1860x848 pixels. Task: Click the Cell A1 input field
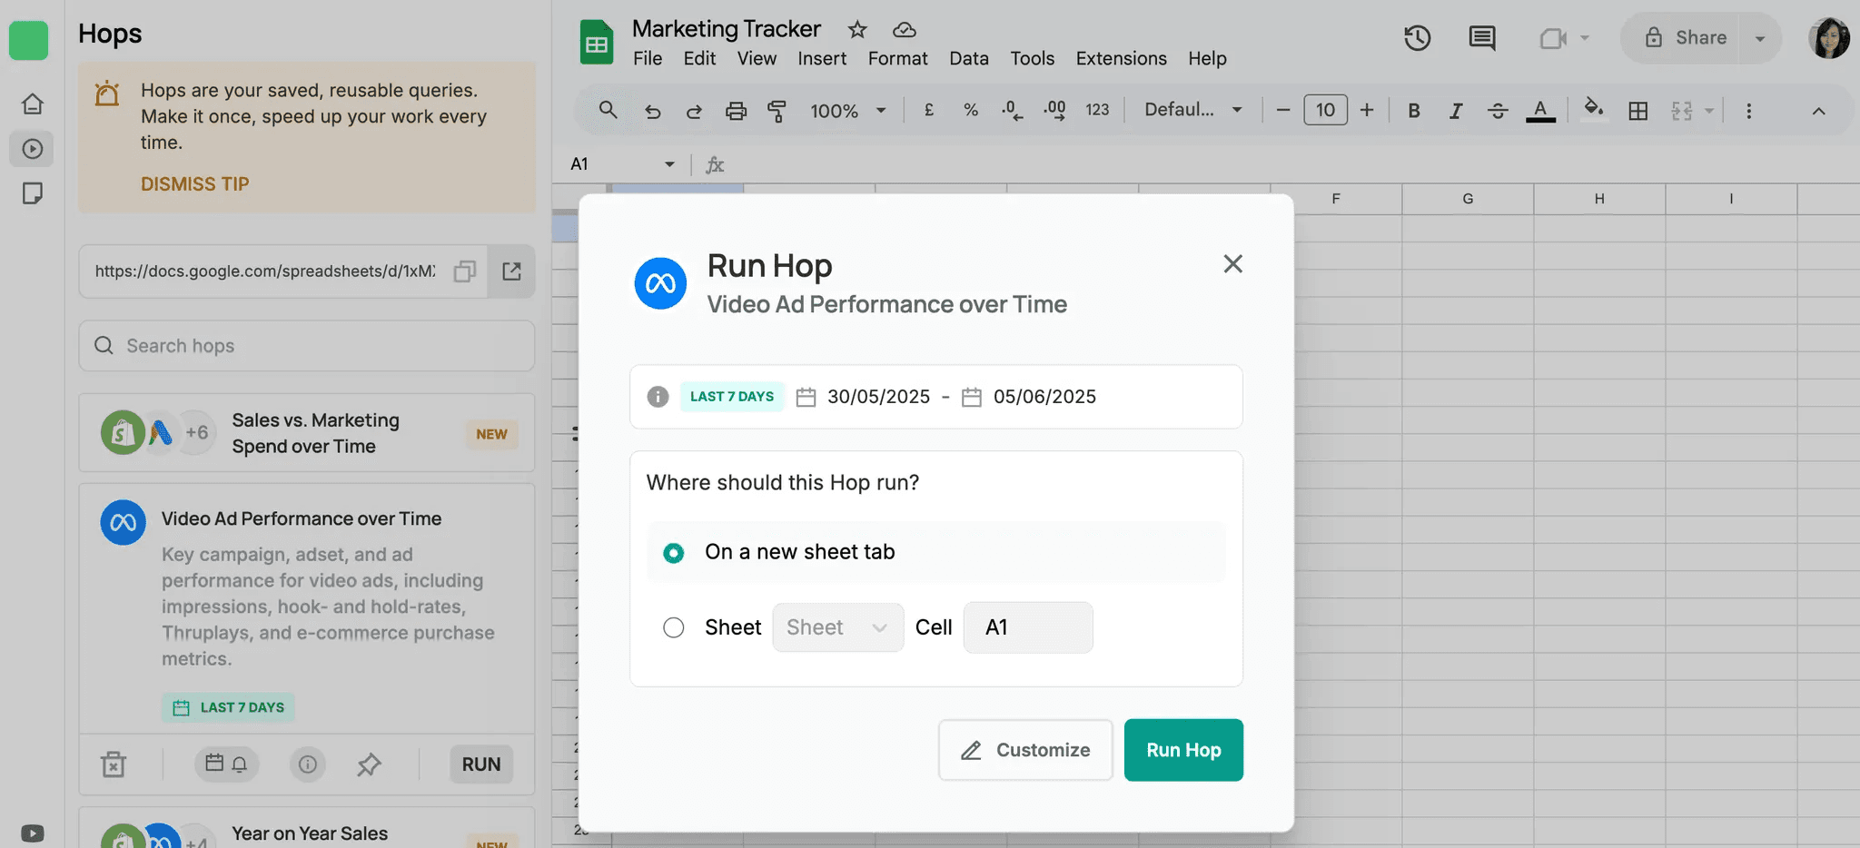pyautogui.click(x=1028, y=627)
